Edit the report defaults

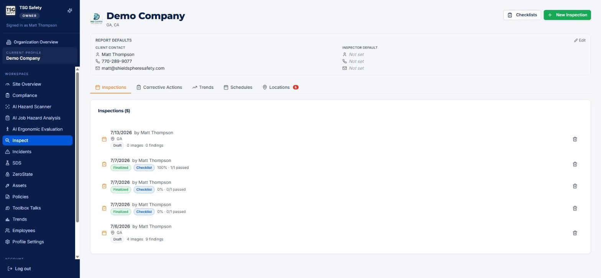click(x=580, y=40)
